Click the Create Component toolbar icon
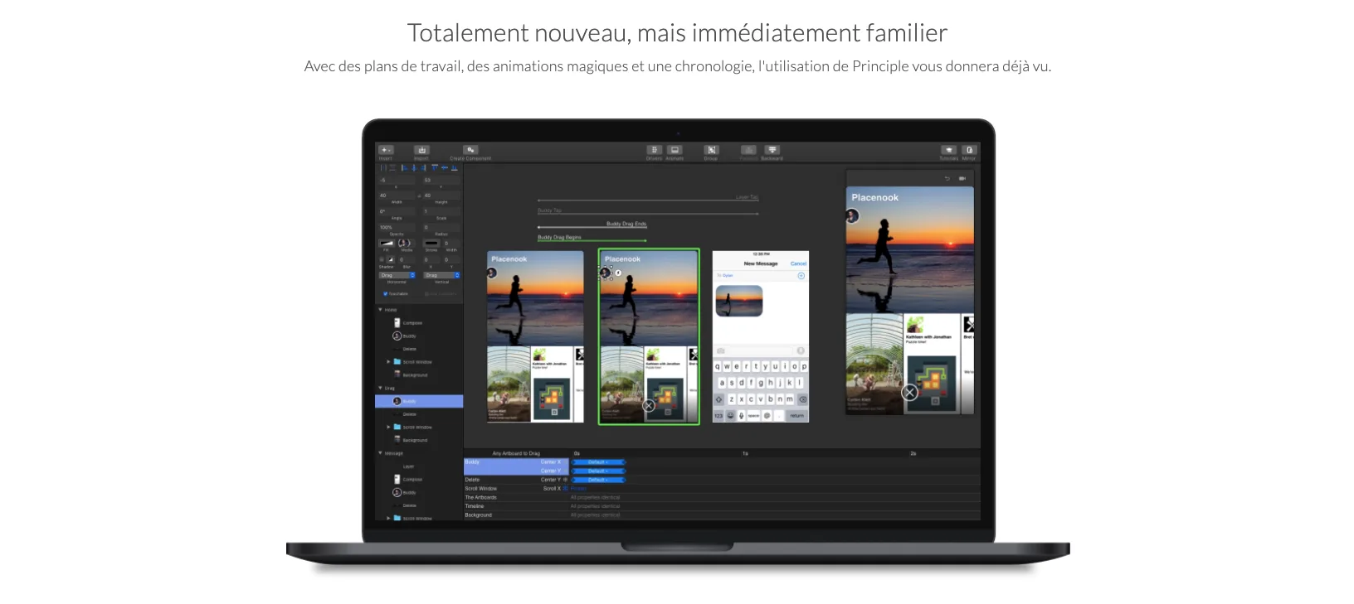 pos(470,150)
